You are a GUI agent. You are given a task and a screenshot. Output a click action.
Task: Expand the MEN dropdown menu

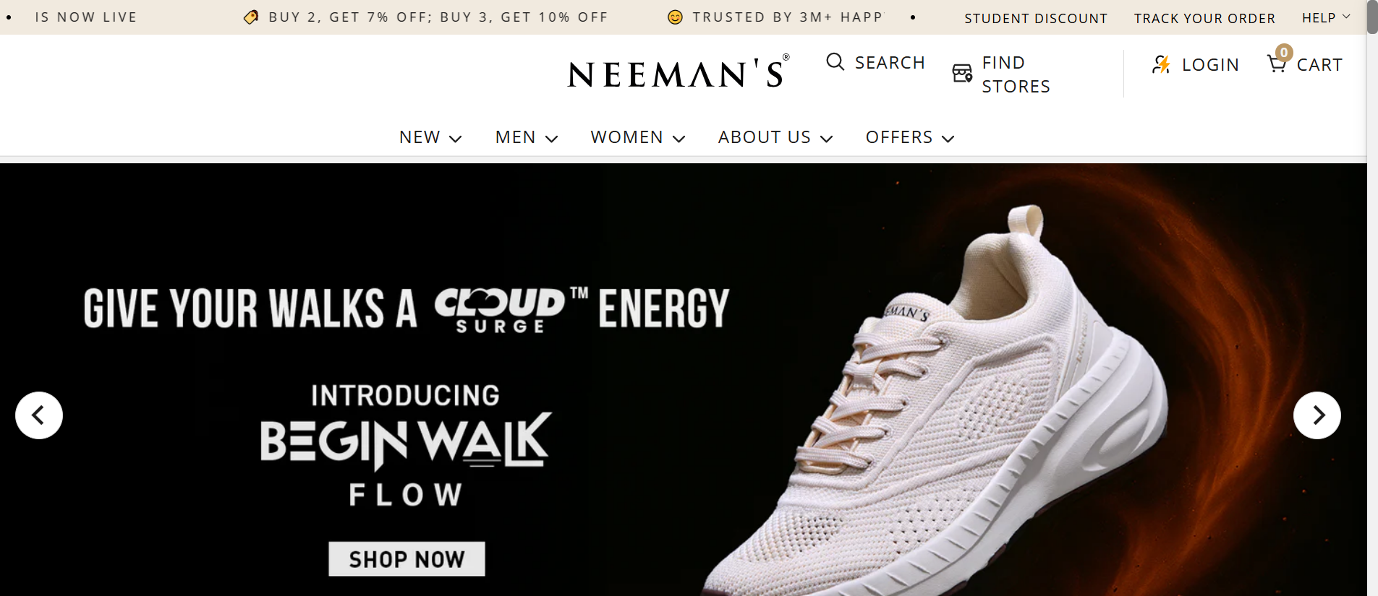pyautogui.click(x=526, y=137)
